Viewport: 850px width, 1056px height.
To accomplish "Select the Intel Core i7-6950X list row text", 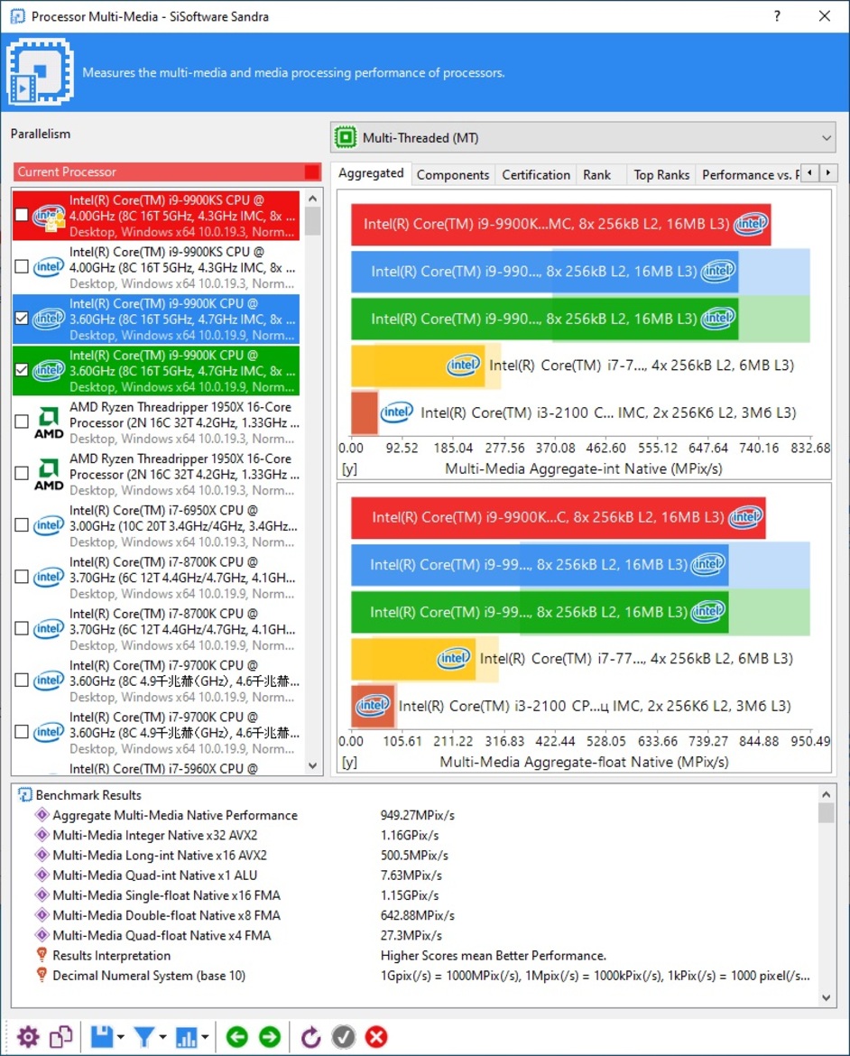I will (x=183, y=526).
